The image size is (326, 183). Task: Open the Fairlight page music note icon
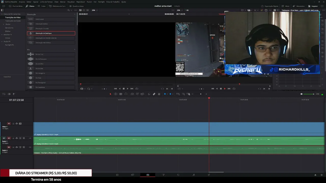coord(194,175)
